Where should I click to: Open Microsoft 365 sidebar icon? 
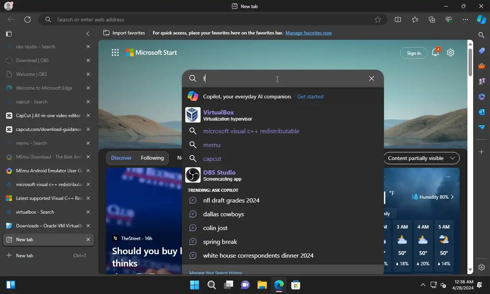482,96
